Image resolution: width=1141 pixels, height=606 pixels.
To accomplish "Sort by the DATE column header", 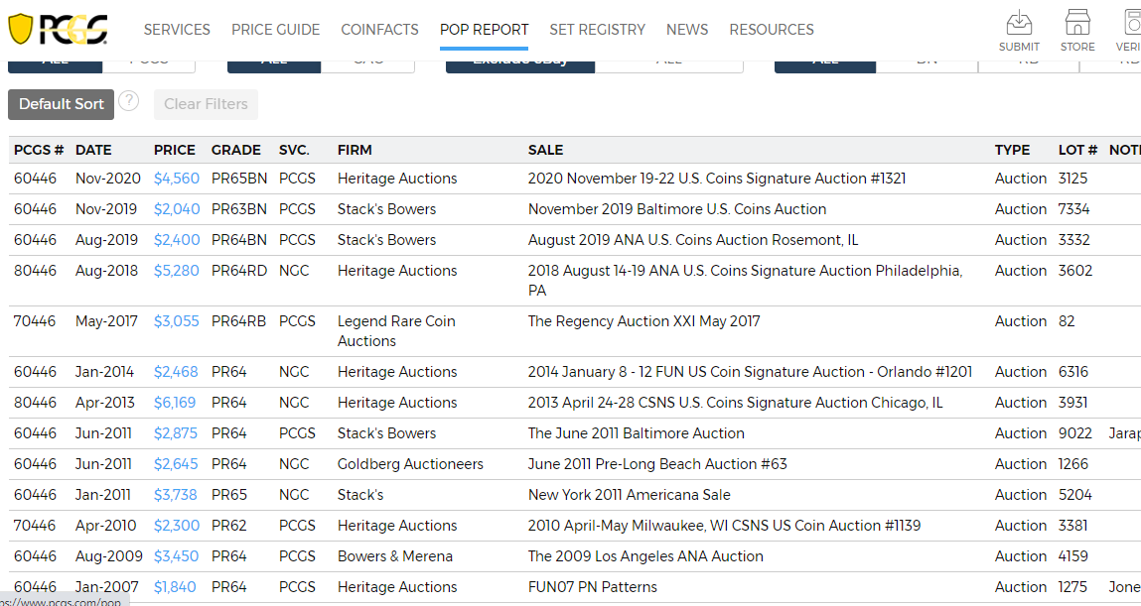I will point(93,150).
